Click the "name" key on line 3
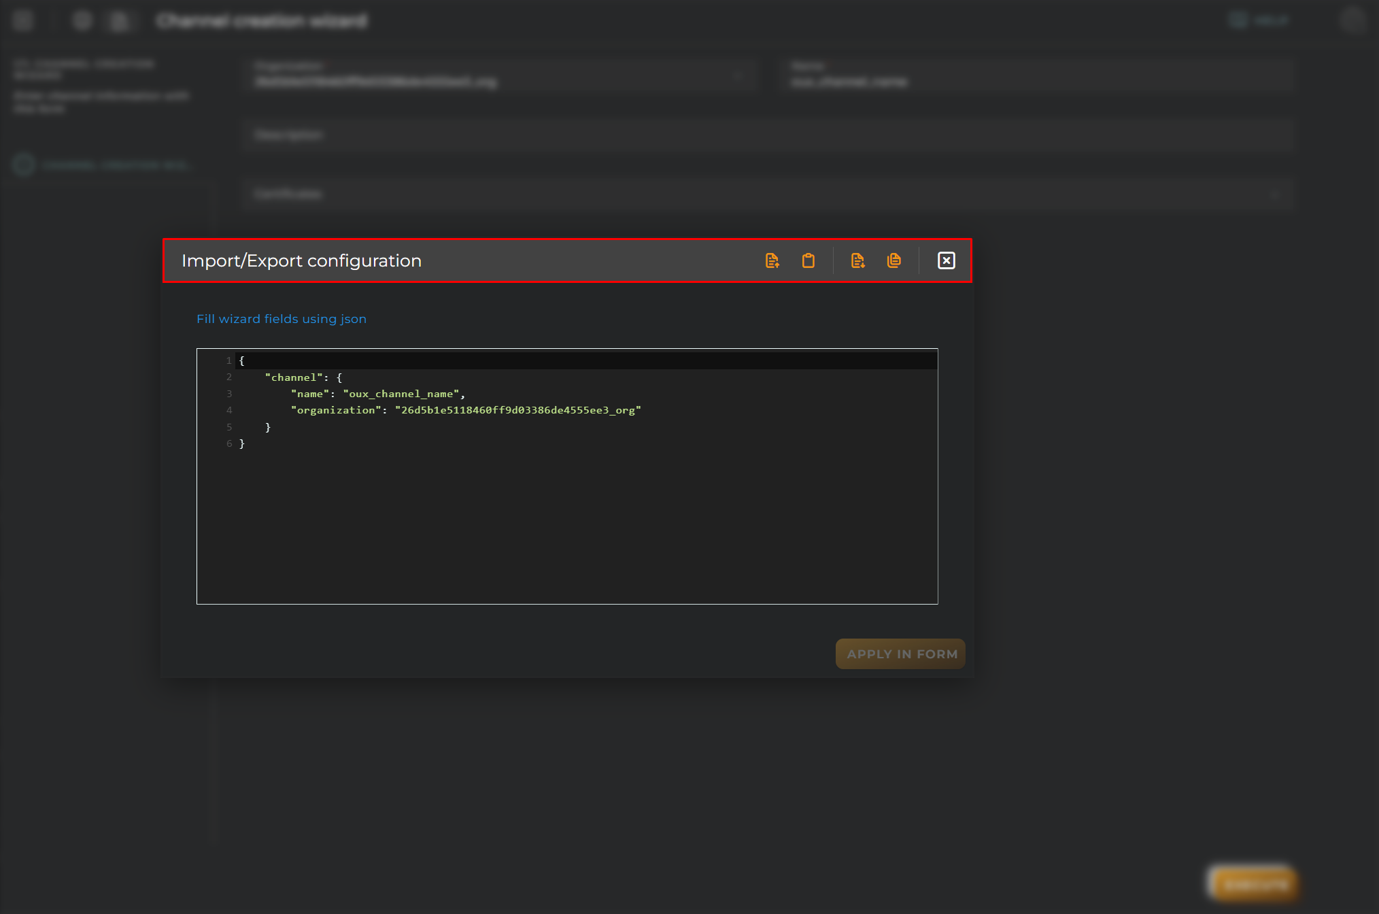 click(x=310, y=394)
